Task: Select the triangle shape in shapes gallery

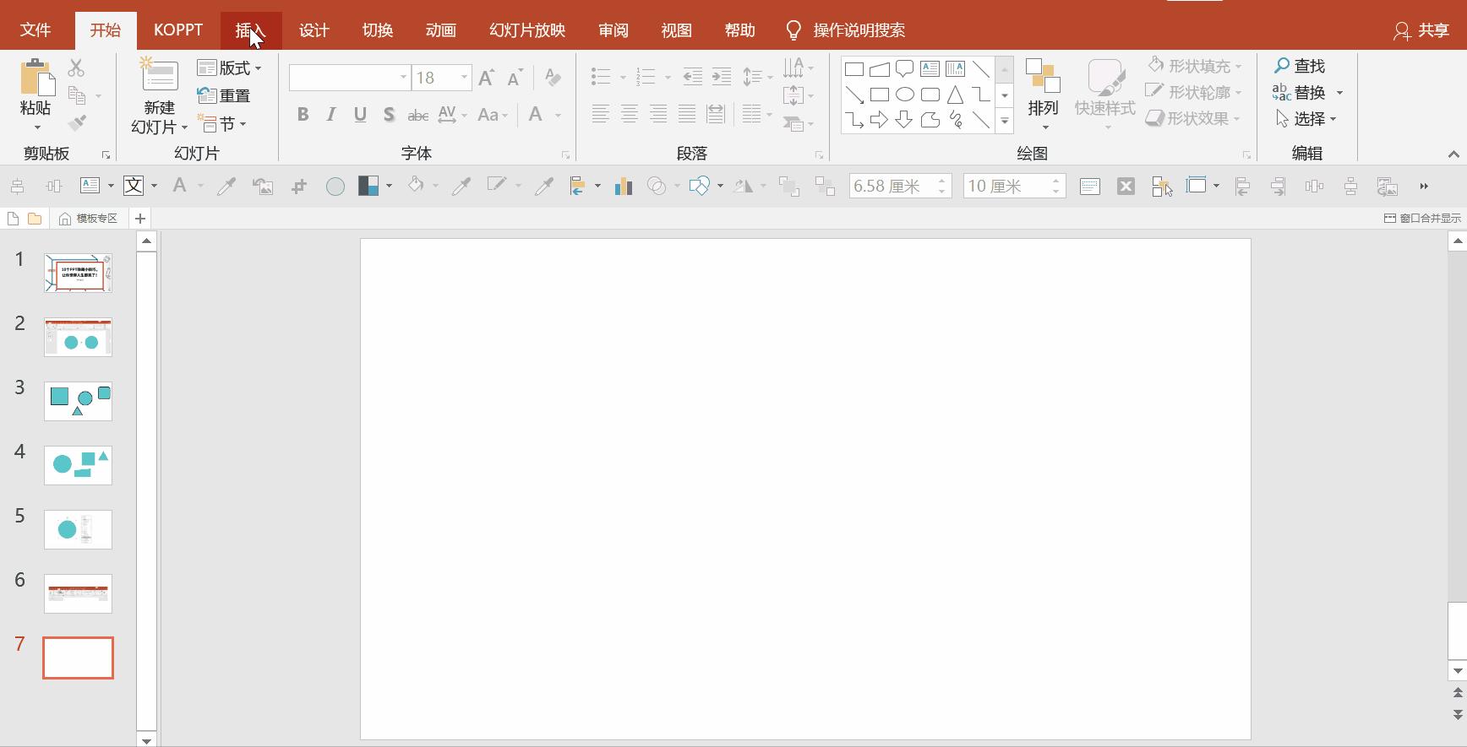Action: [955, 95]
